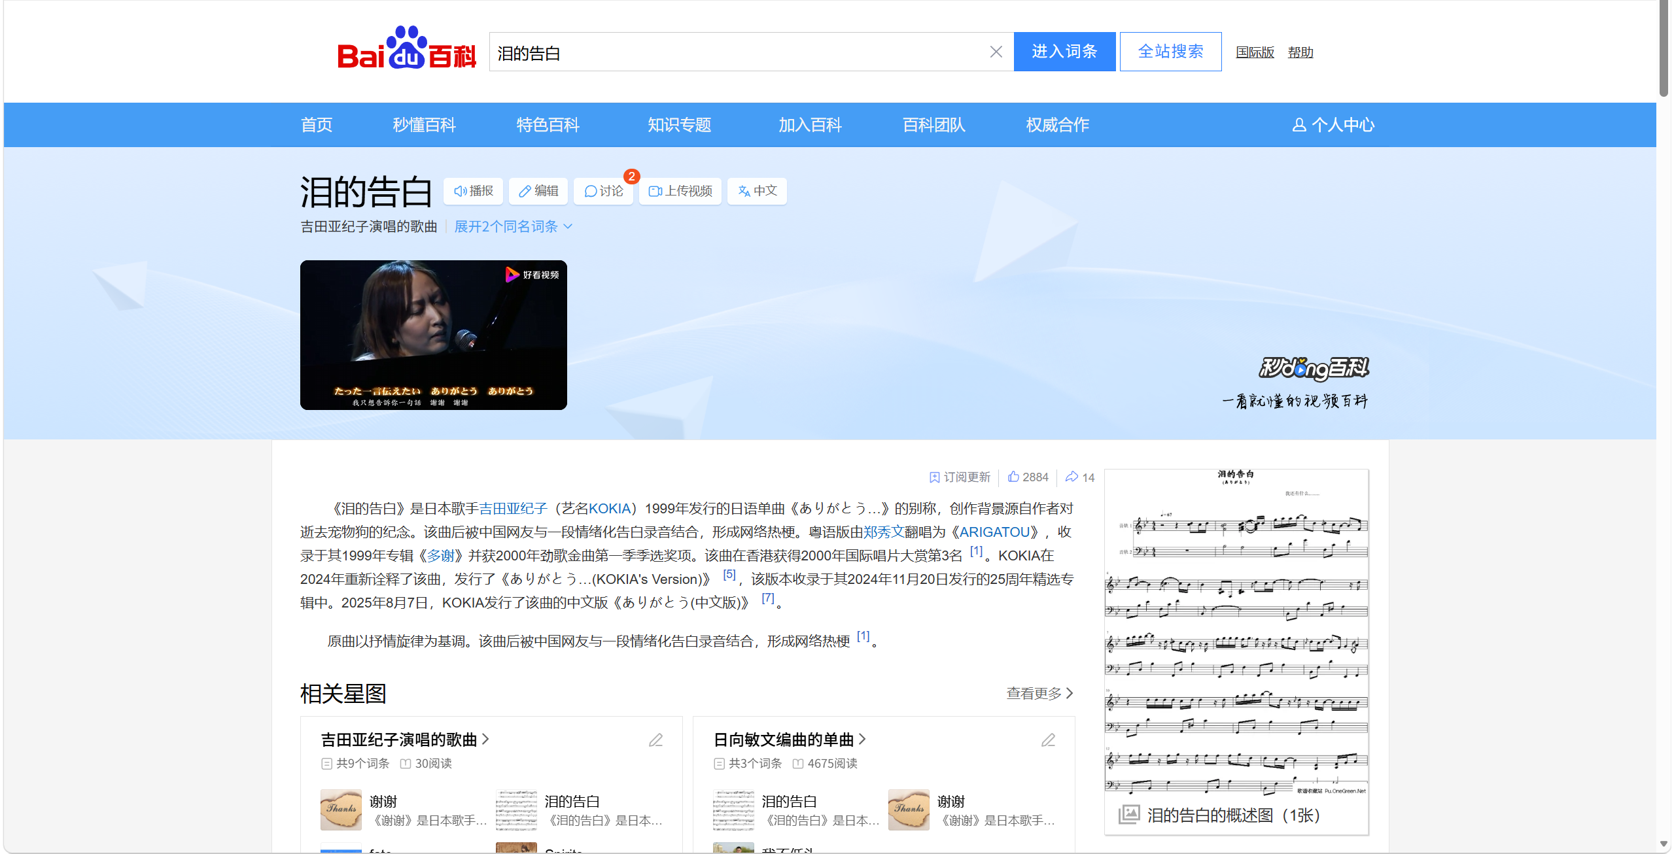Image resolution: width=1674 pixels, height=854 pixels.
Task: Follow the ARIGATOU hyperlink
Action: pos(994,532)
